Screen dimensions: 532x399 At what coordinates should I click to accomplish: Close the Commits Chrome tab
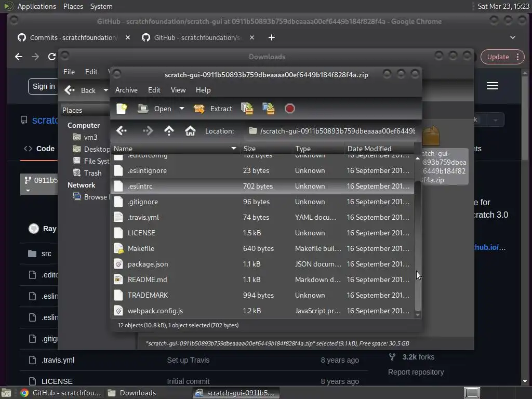tap(128, 37)
